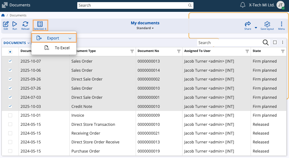Click the top global Search field
This screenshot has width=289, height=158.
135,5
